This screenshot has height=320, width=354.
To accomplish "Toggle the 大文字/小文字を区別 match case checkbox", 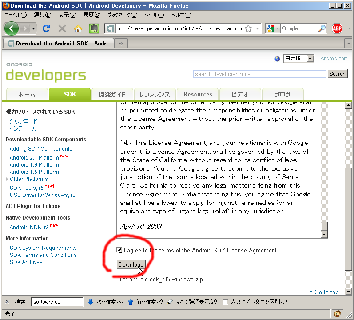I will pyautogui.click(x=225, y=302).
